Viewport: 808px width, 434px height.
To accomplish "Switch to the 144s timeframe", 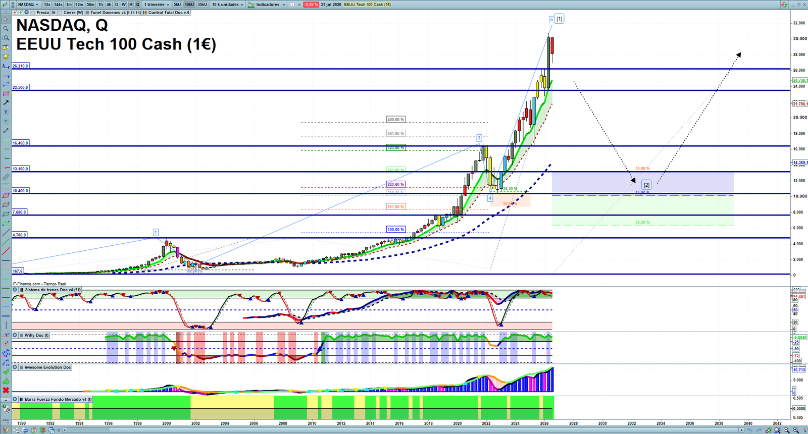I will point(58,5).
